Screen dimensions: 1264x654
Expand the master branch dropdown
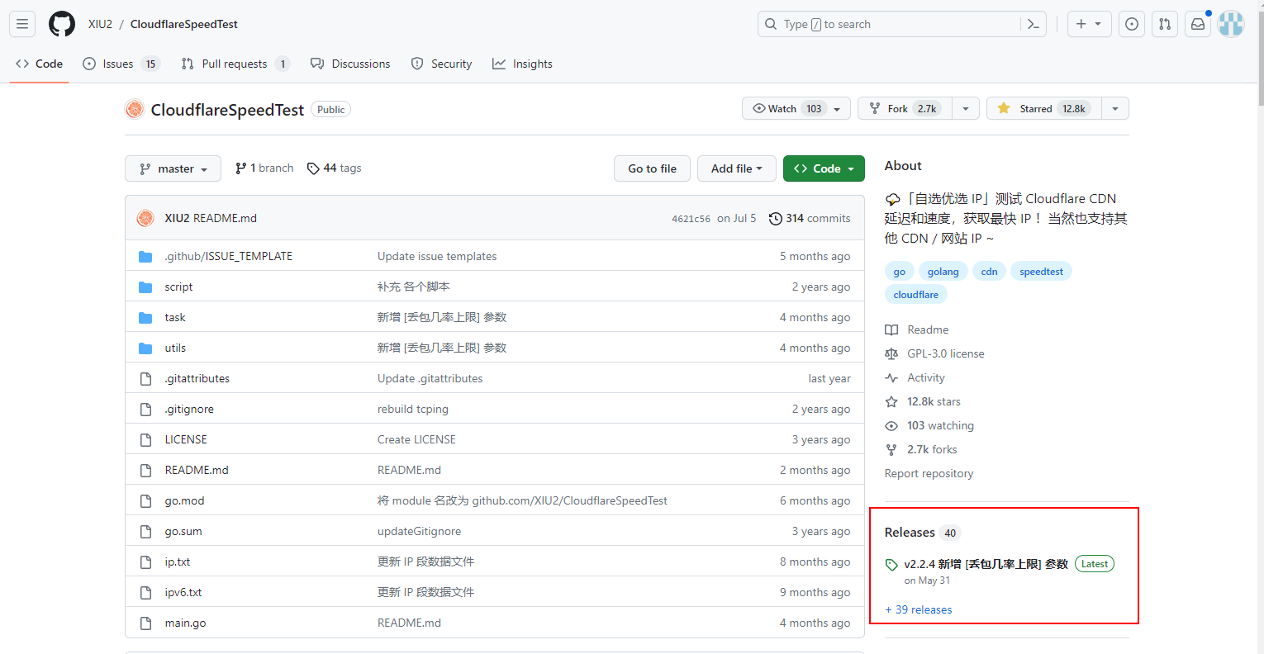point(173,168)
